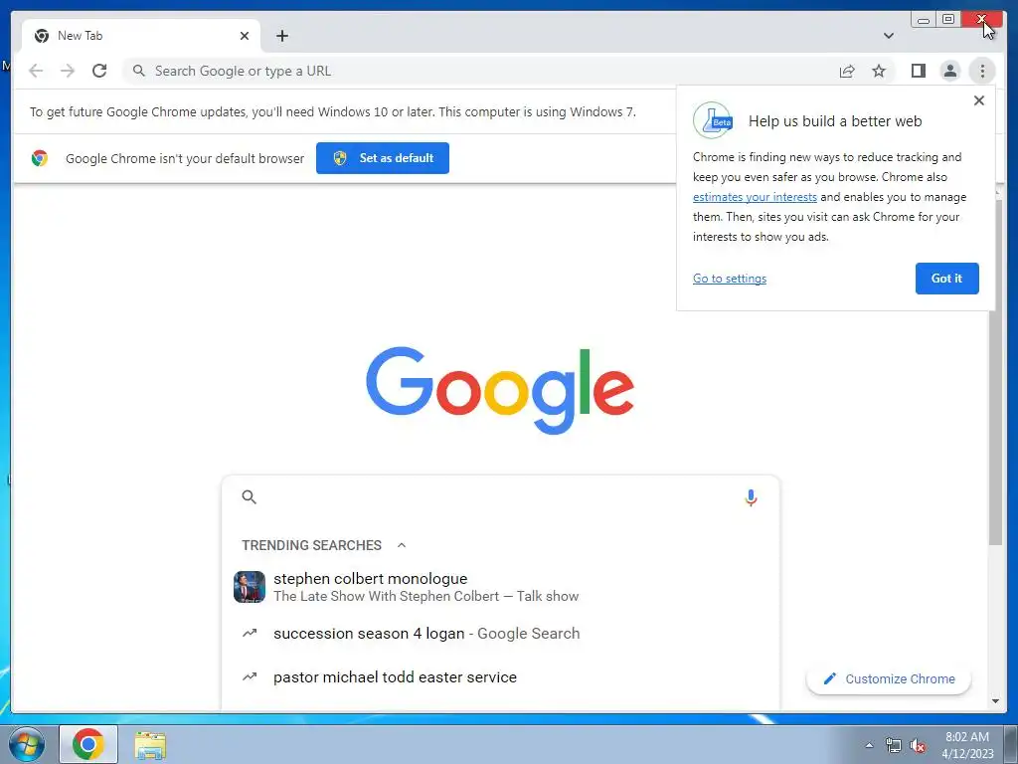The width and height of the screenshot is (1018, 764).
Task: Click the search magnifier in the search box
Action: click(249, 497)
